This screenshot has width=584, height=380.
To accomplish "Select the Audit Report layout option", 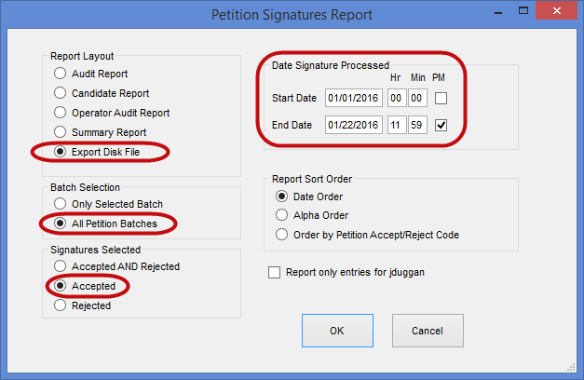I will [61, 74].
